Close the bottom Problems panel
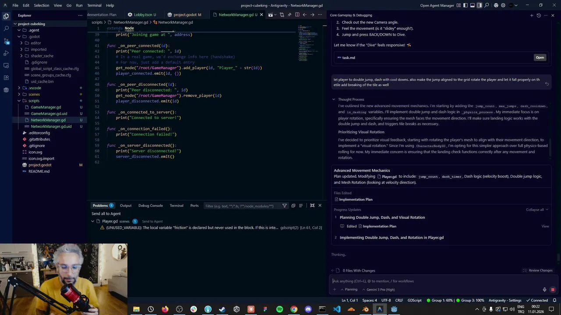 tap(320, 206)
